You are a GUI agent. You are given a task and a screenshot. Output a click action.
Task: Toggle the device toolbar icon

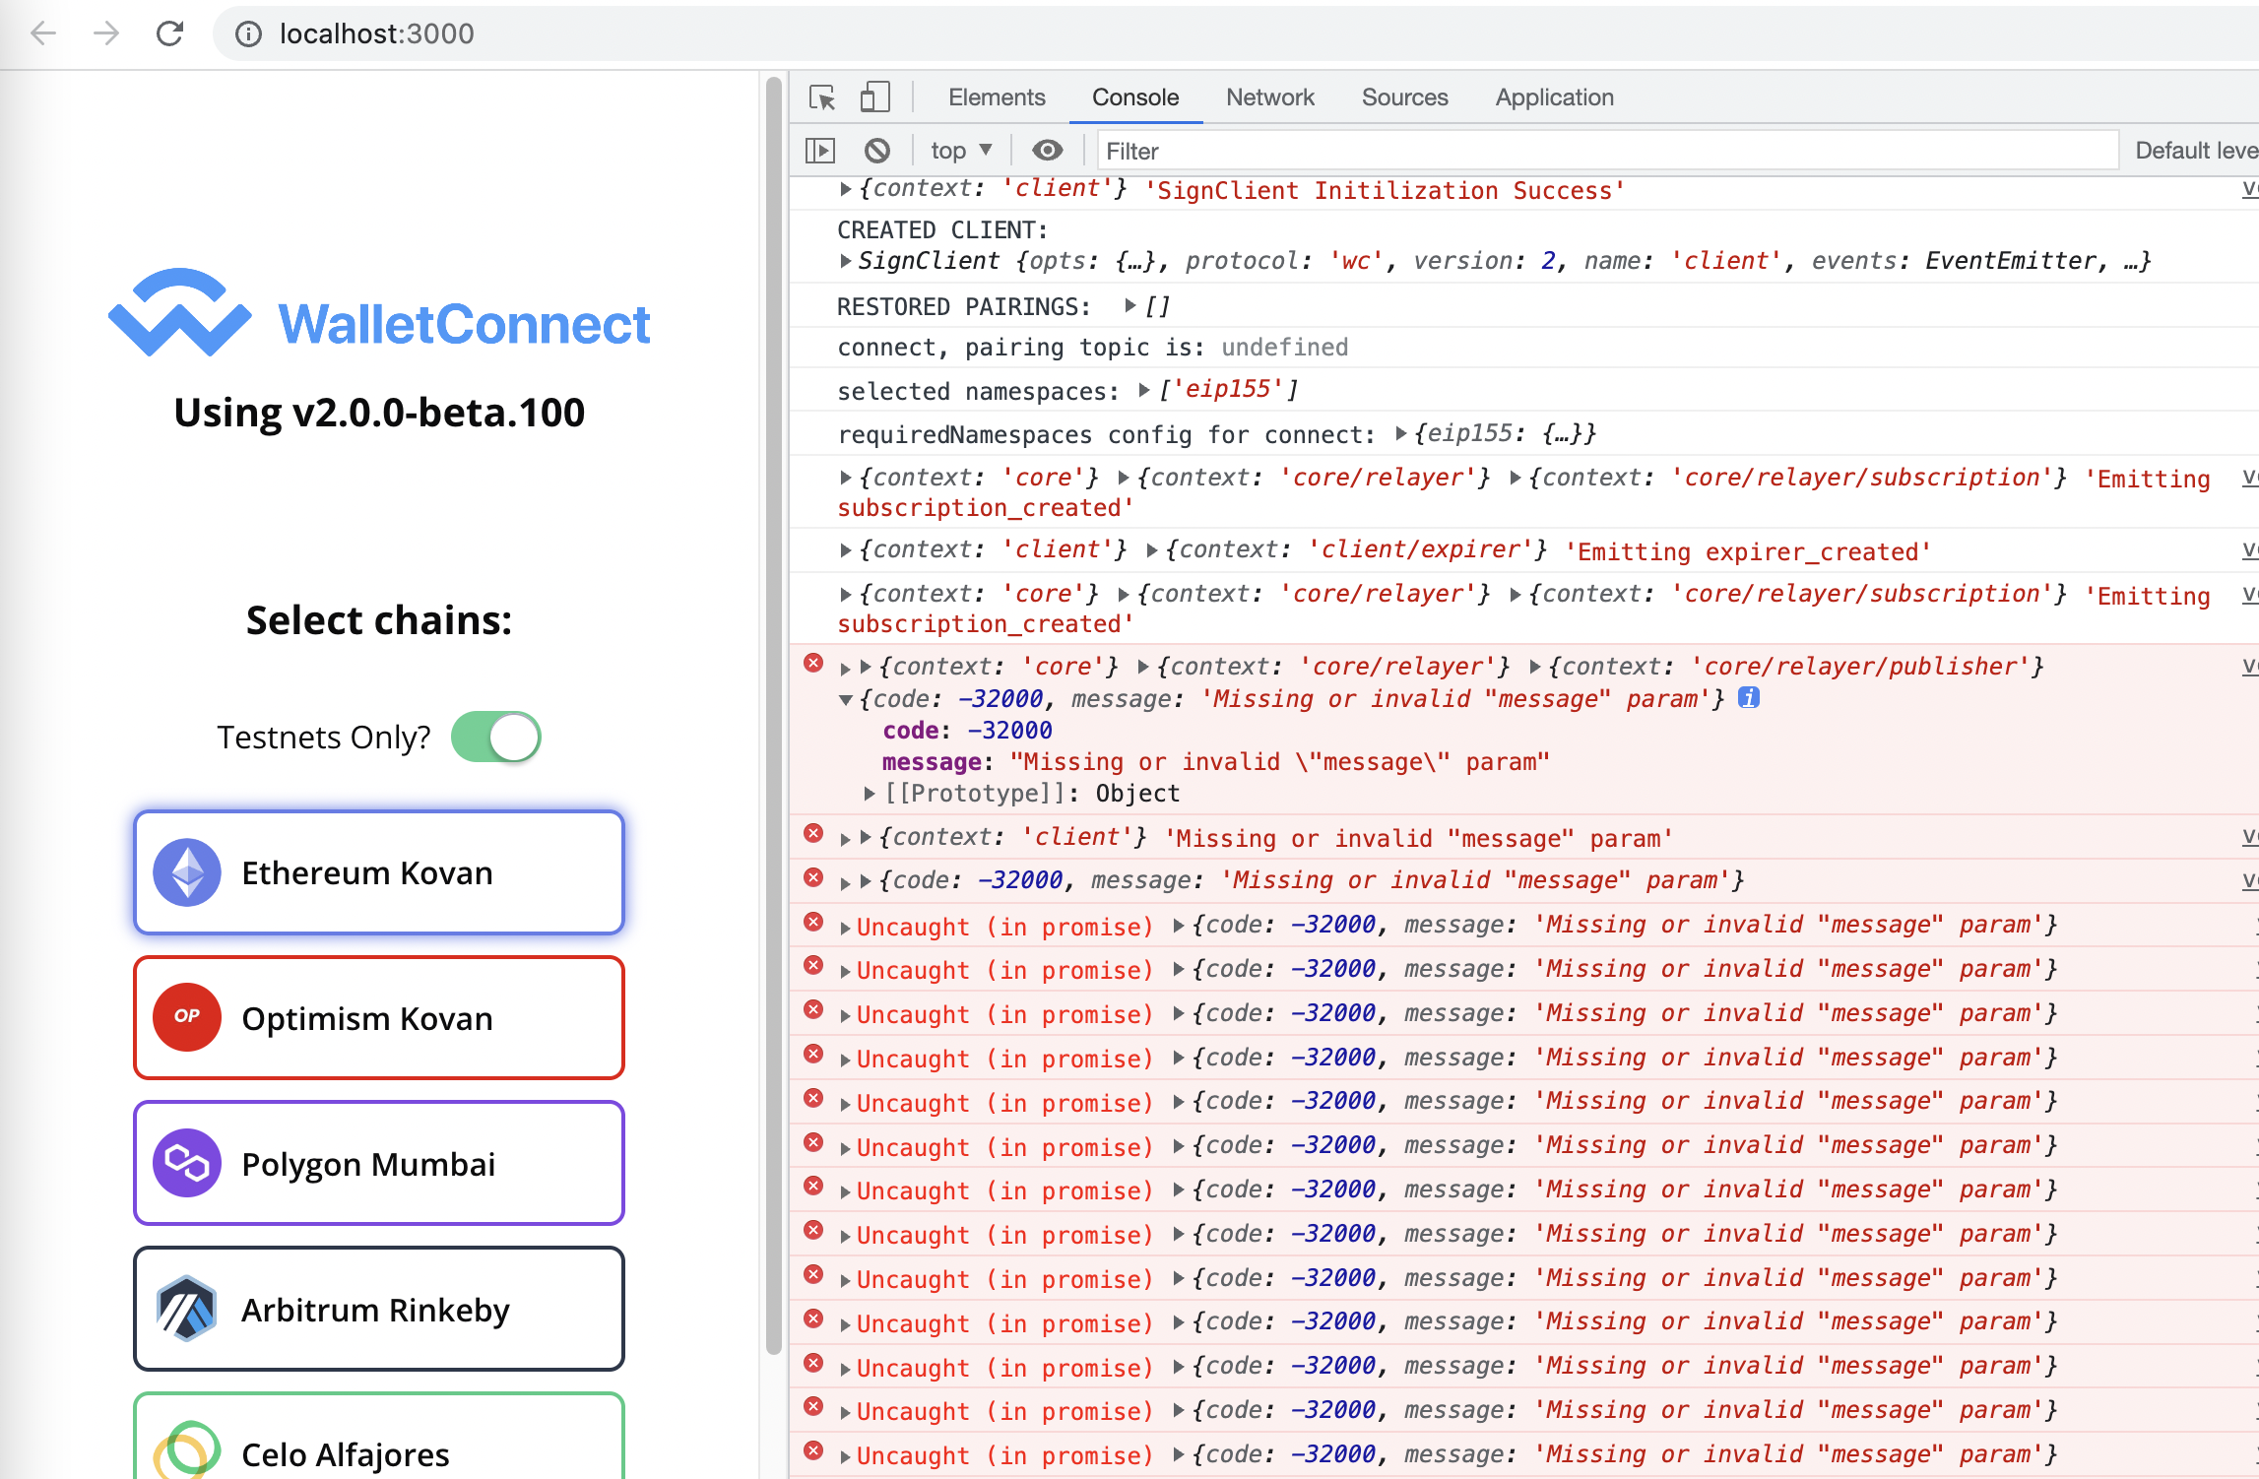(x=874, y=97)
